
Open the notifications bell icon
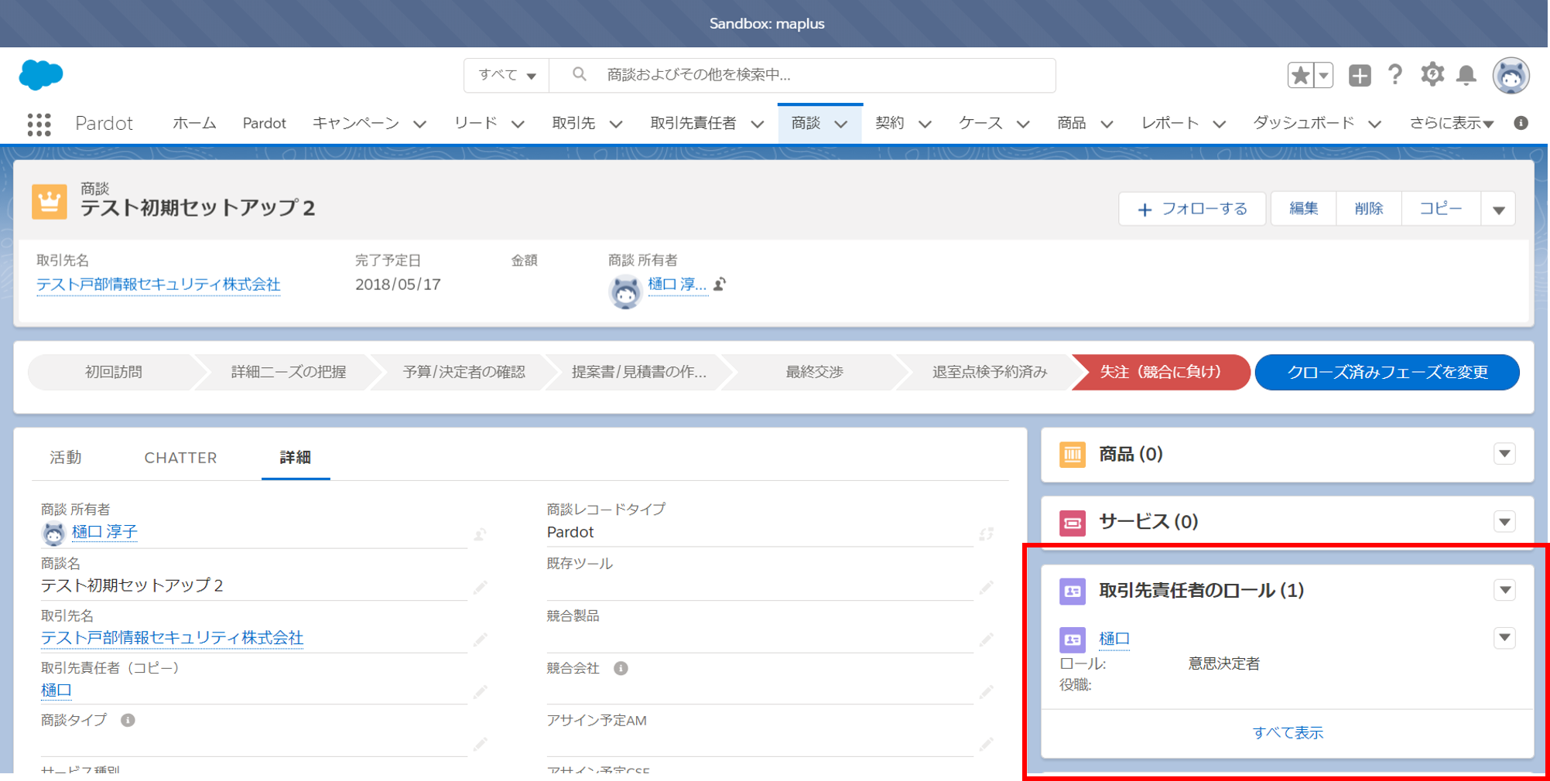pyautogui.click(x=1466, y=75)
